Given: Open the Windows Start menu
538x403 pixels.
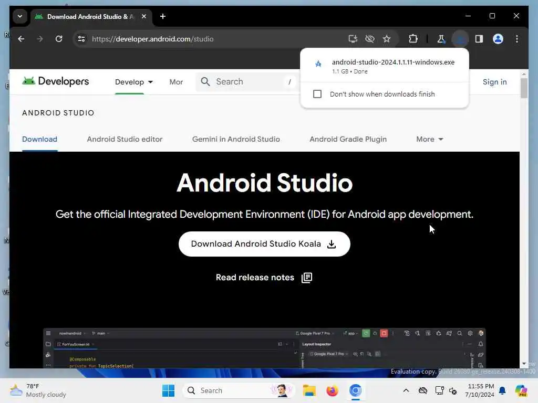Looking at the screenshot, I should point(168,390).
